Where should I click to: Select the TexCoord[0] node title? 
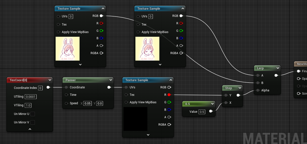(18, 80)
